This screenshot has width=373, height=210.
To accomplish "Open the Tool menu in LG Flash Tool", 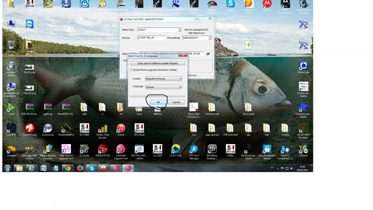I will [x=123, y=24].
